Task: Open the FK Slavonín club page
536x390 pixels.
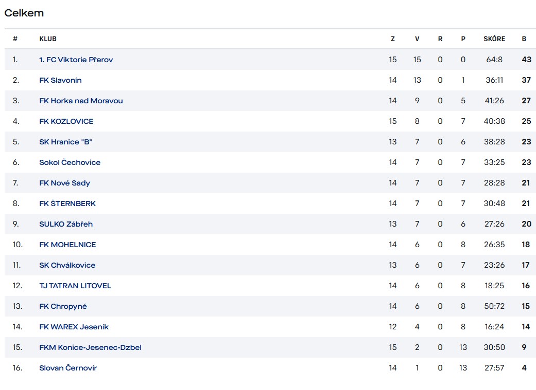Action: coord(60,80)
